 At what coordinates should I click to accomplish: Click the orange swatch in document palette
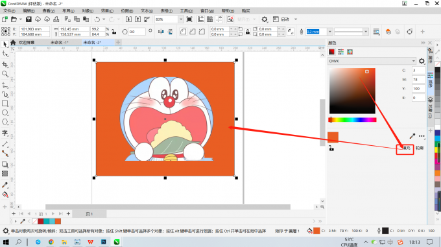pos(58,222)
